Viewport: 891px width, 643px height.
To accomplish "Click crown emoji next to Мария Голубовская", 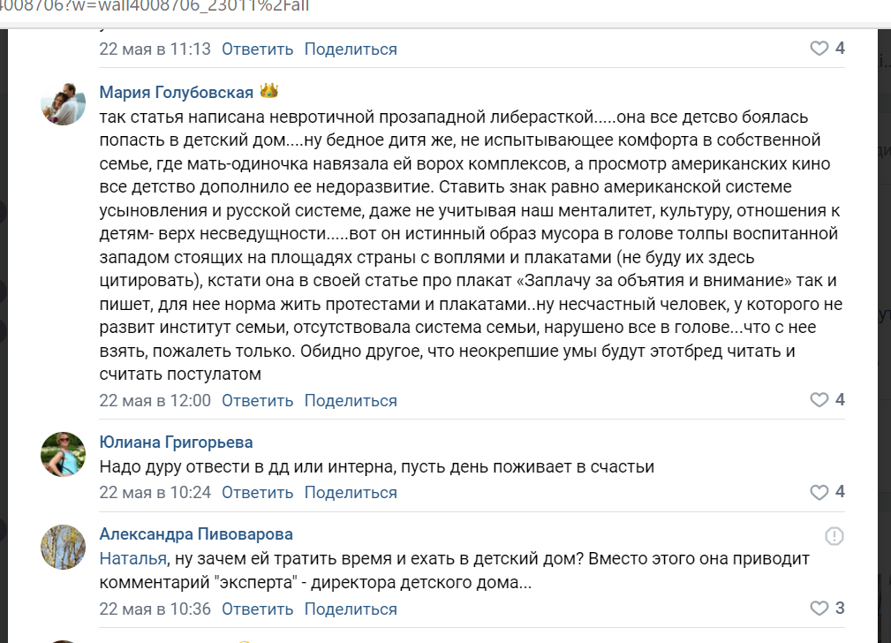I will [268, 91].
